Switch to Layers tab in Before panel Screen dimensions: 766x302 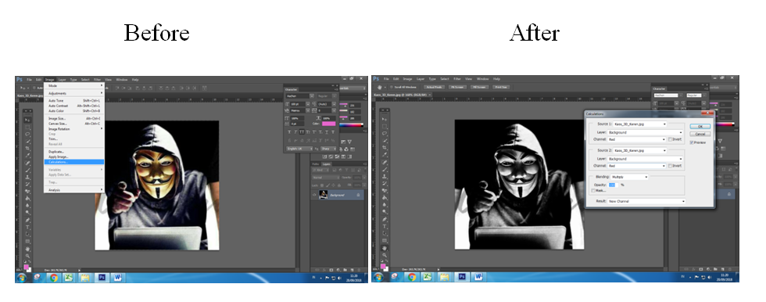(326, 164)
